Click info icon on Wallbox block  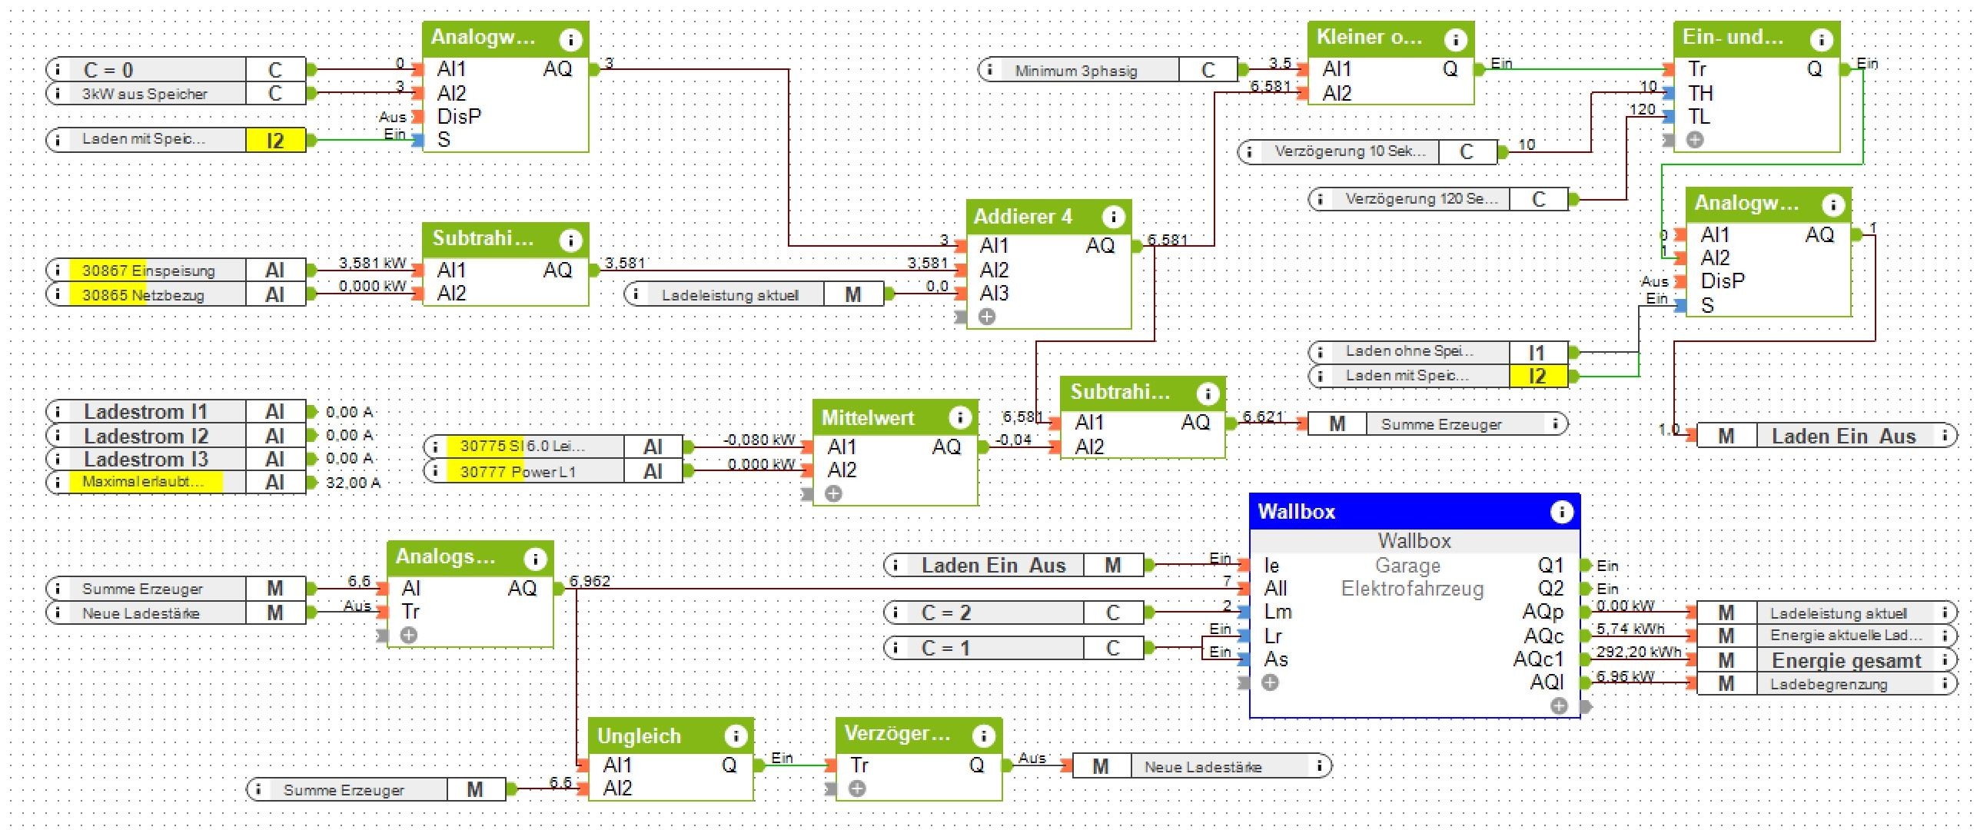[1561, 512]
